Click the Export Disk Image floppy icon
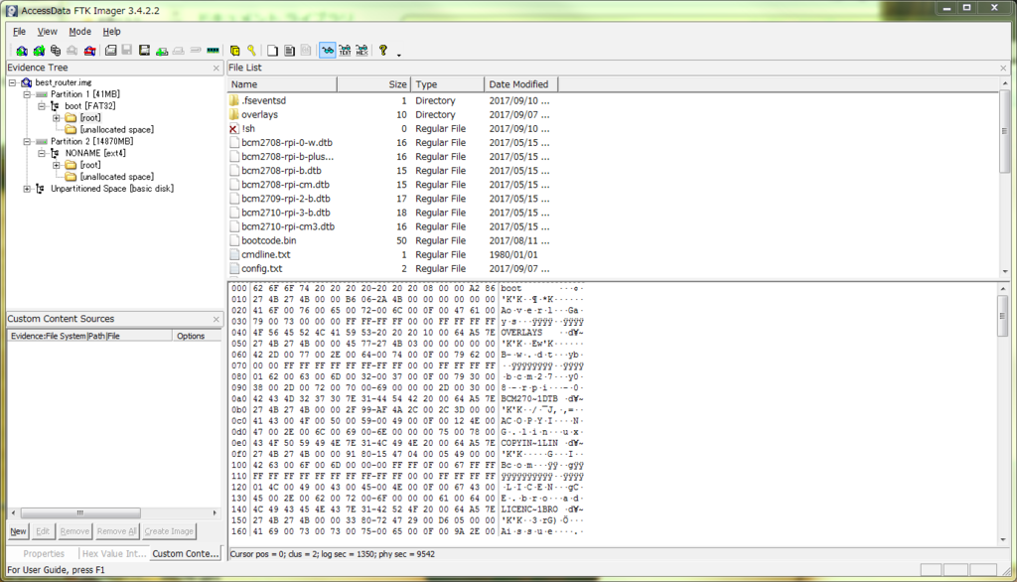This screenshot has height=582, width=1017. tap(127, 51)
